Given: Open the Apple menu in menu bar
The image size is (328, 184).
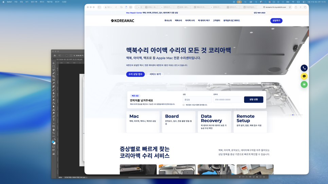Looking at the screenshot, I should (x=3, y=2).
